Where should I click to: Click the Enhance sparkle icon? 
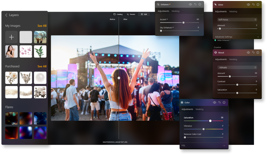coord(158,4)
